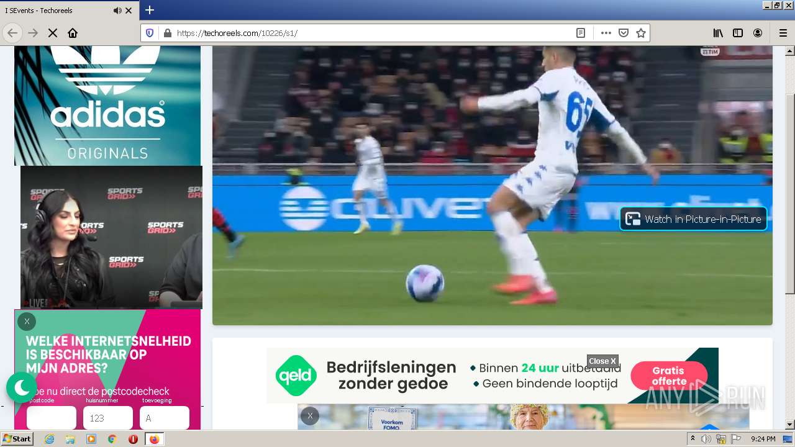
Task: Open page actions three-dot menu
Action: 606,33
